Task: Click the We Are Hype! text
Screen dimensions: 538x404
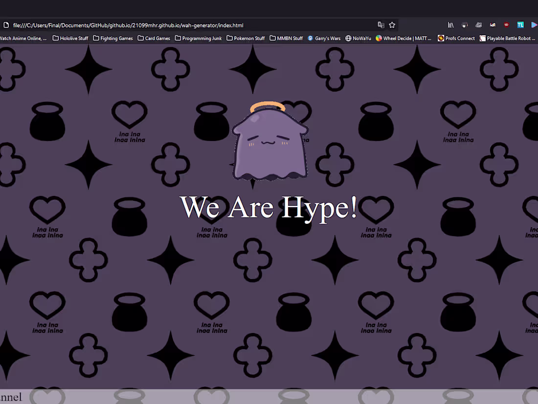Action: click(x=269, y=208)
